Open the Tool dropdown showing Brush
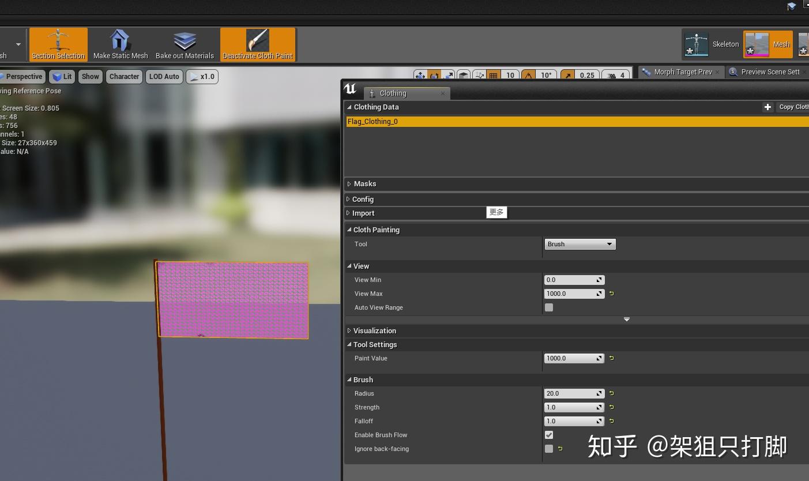Image resolution: width=809 pixels, height=481 pixels. point(579,243)
